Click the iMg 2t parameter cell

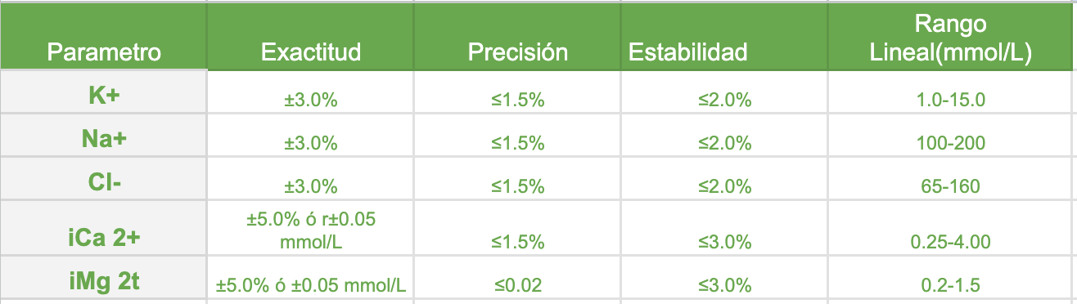pos(103,278)
